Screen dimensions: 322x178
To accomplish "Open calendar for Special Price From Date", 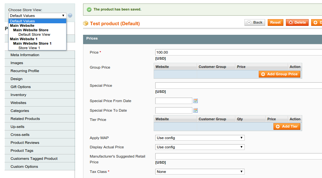I will (195, 101).
